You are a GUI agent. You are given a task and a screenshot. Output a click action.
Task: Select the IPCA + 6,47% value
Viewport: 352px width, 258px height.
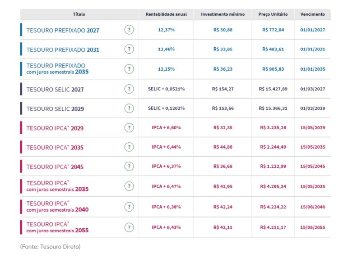pyautogui.click(x=166, y=186)
